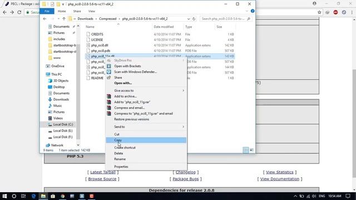Expand the Send to submenu

pos(146,127)
